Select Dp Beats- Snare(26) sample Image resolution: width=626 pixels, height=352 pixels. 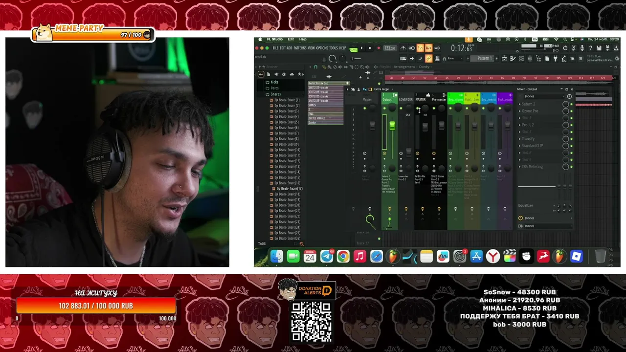pyautogui.click(x=287, y=238)
